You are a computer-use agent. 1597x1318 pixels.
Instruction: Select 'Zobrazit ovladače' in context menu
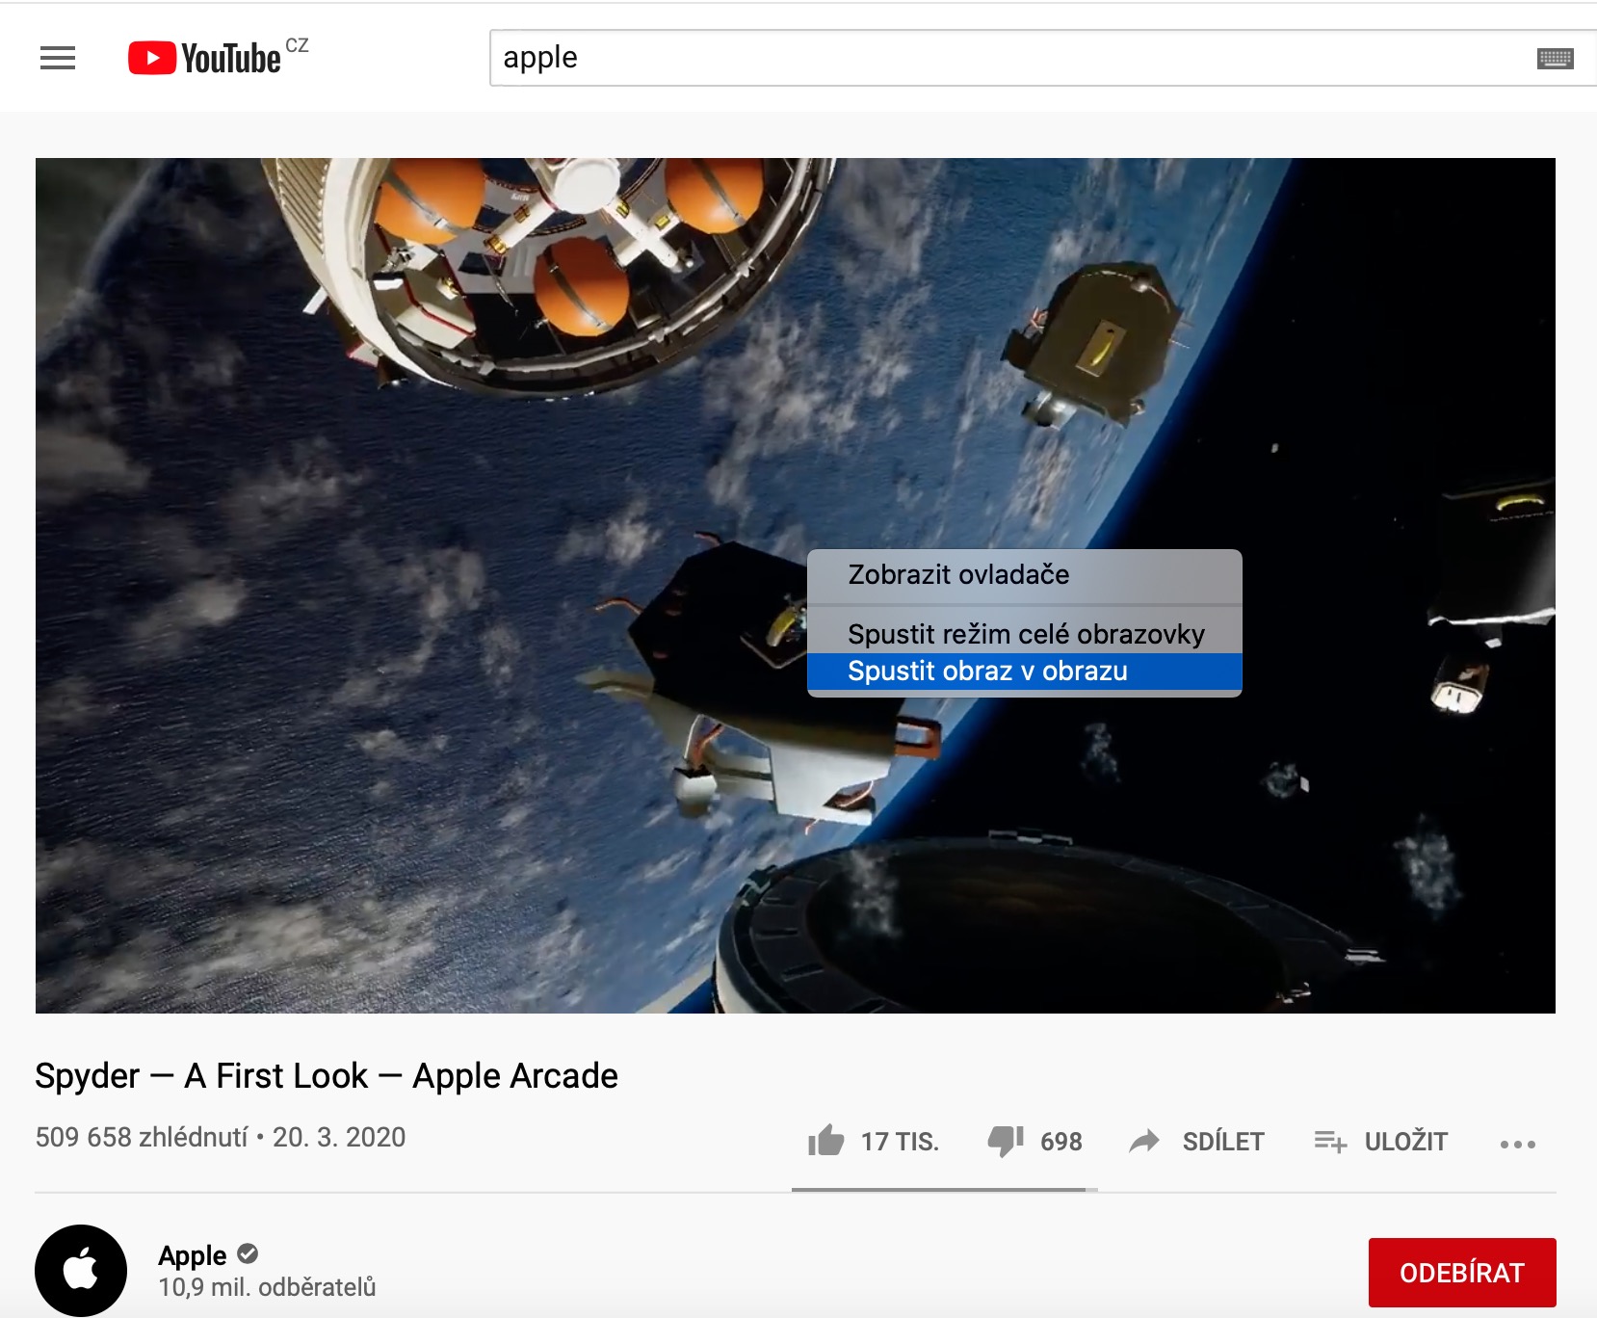tap(1025, 575)
